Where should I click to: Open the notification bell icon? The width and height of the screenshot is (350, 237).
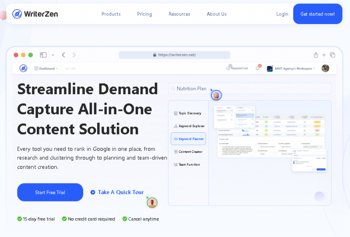click(x=258, y=68)
